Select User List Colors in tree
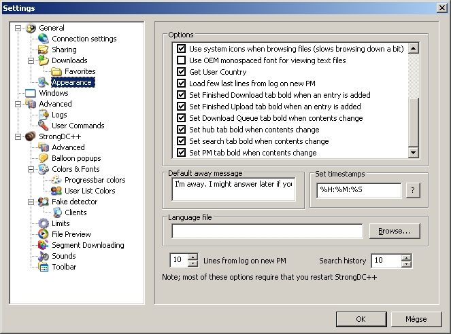Screen dimensions: 451x334 [89, 191]
